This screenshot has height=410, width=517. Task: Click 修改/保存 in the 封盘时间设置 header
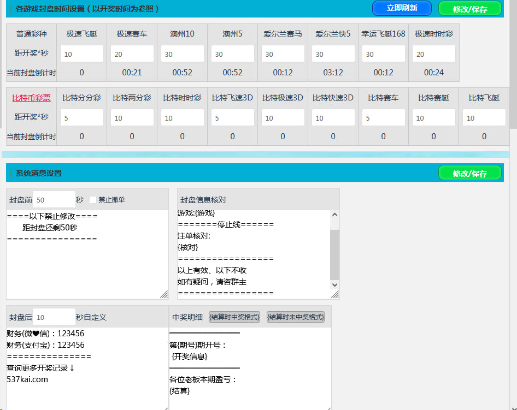coord(469,9)
